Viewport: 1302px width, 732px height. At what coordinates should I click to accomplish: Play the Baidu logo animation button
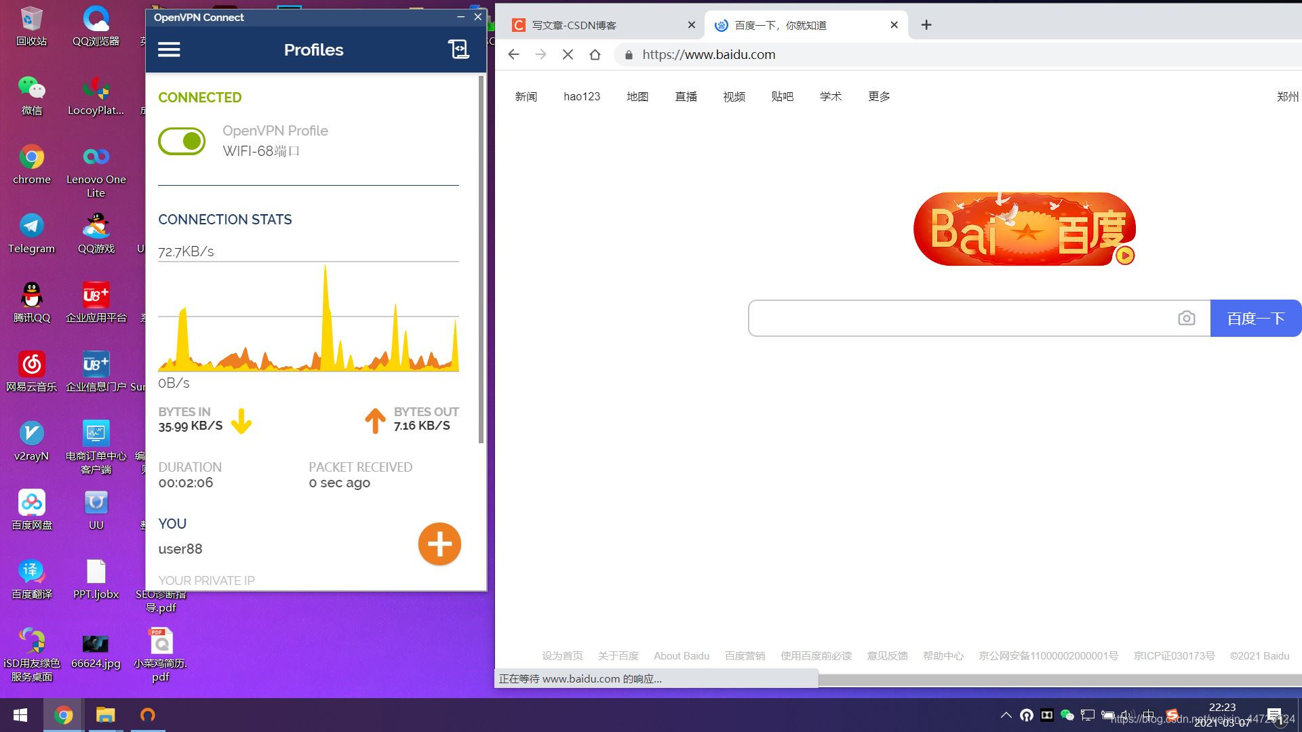pyautogui.click(x=1125, y=256)
